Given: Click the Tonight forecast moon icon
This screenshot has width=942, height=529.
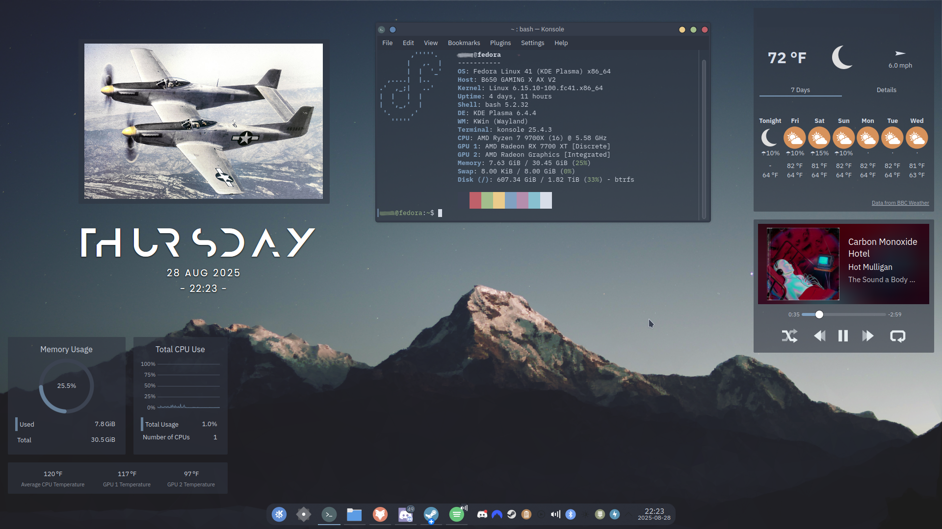Looking at the screenshot, I should (770, 138).
